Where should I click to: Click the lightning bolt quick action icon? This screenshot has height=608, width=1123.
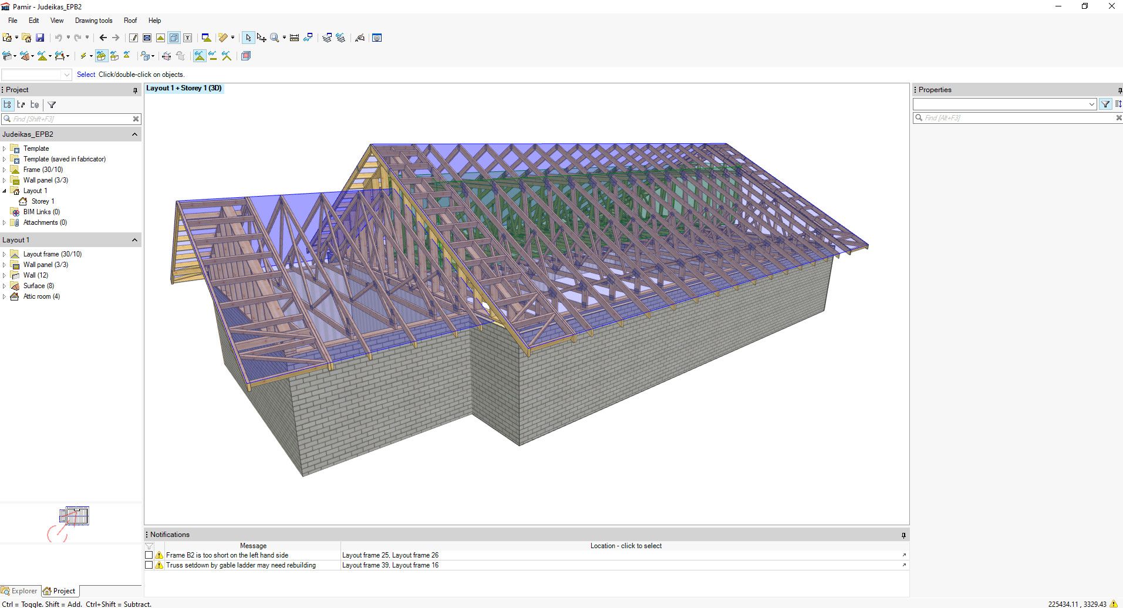83,56
